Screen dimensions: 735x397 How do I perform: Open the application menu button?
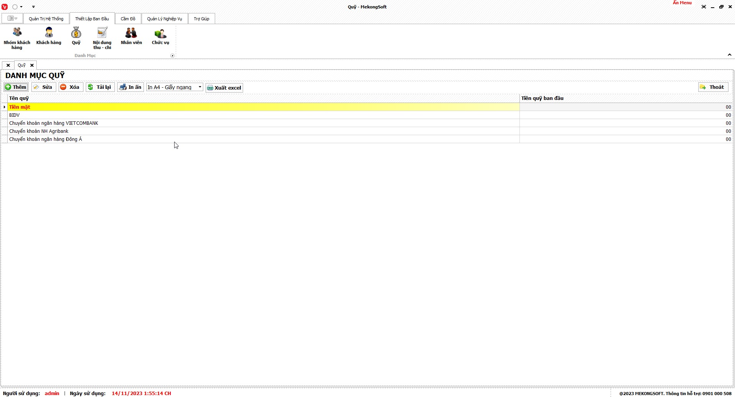point(12,18)
